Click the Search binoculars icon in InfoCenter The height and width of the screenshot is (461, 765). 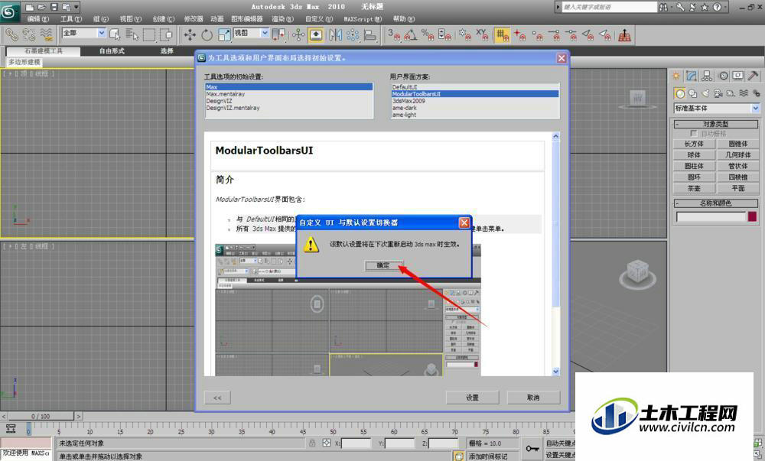[665, 7]
